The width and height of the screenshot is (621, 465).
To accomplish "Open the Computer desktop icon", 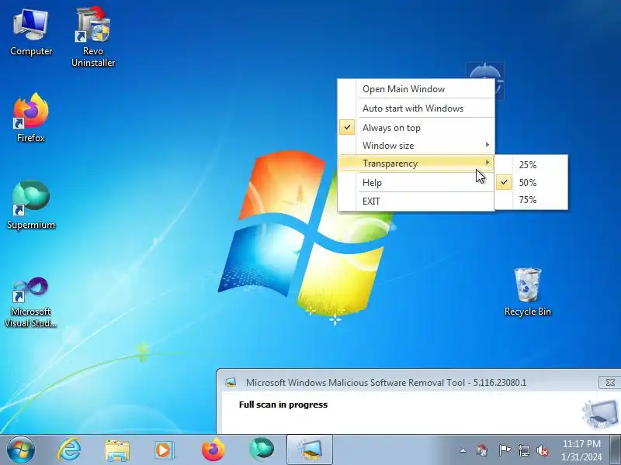I will pyautogui.click(x=31, y=33).
